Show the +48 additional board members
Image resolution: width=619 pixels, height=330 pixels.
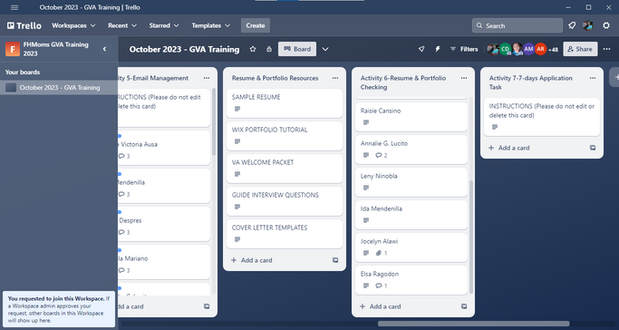[553, 49]
